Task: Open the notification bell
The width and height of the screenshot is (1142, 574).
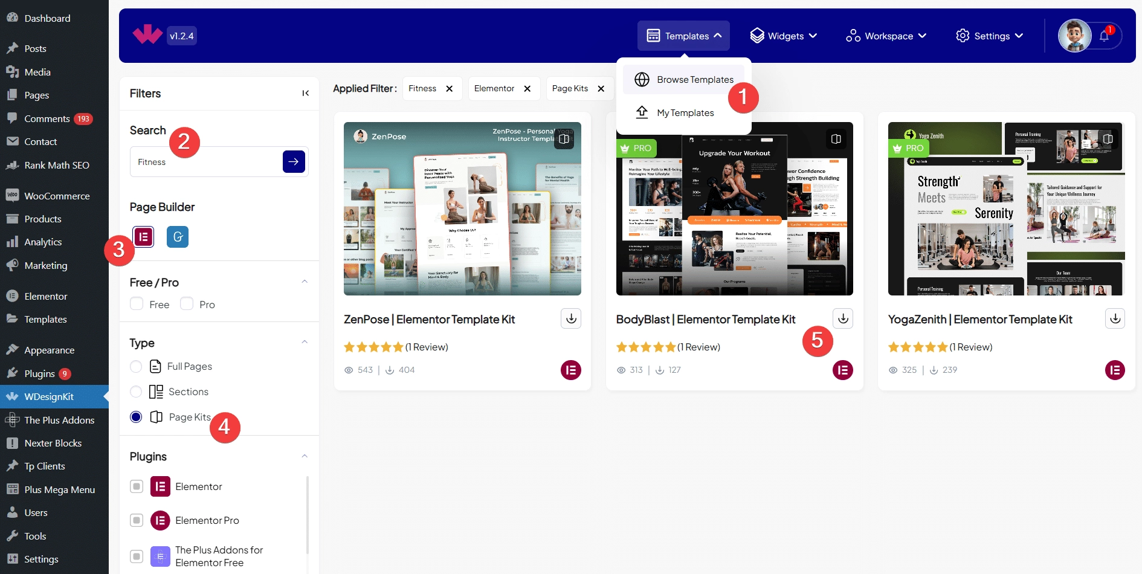Action: coord(1104,36)
